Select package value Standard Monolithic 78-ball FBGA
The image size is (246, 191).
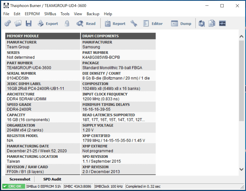tap(112, 68)
